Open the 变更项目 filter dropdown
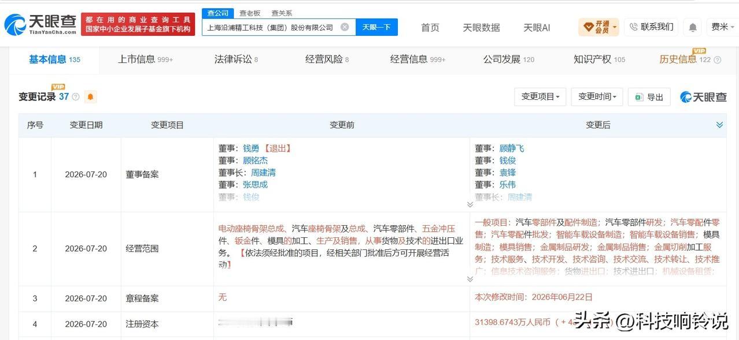Viewport: 739px width, 340px height. coord(540,97)
